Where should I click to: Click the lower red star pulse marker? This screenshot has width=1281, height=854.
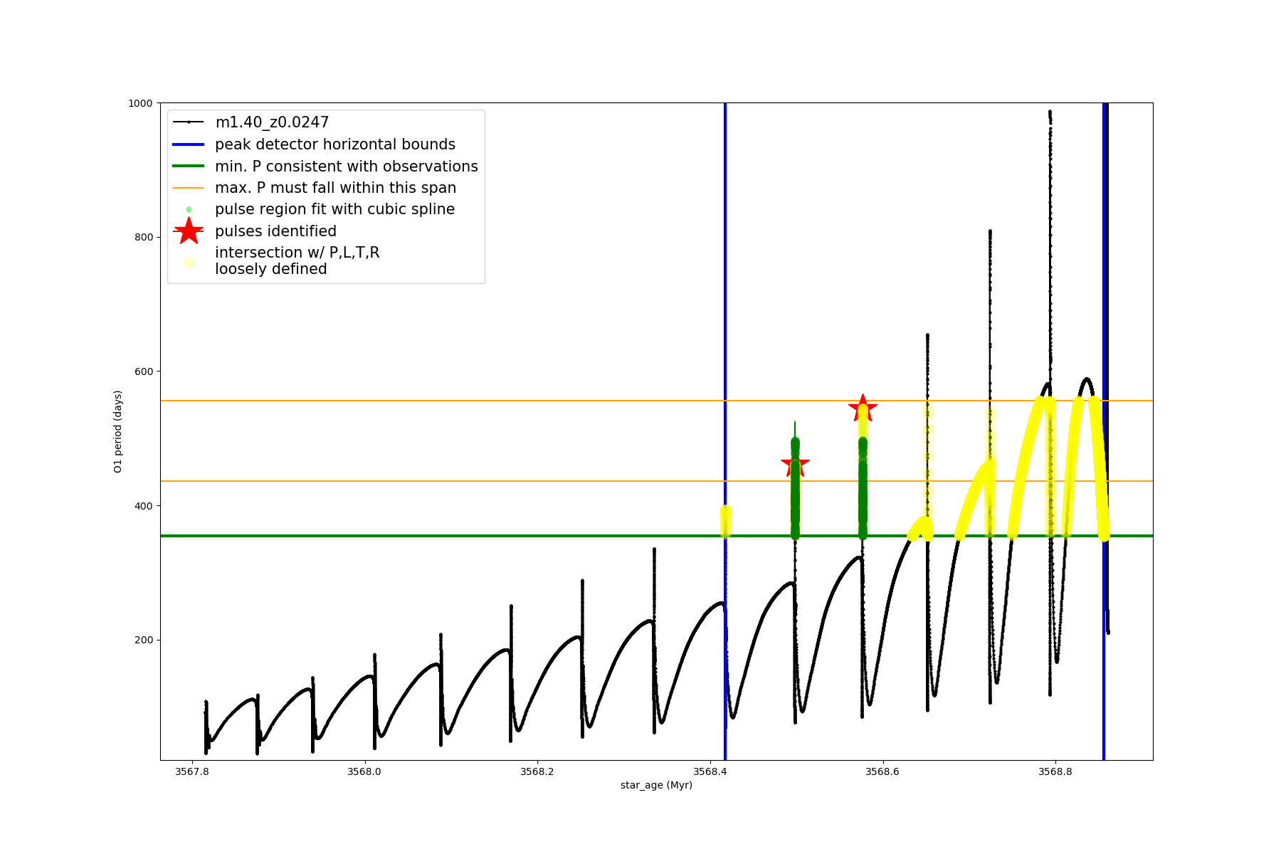(795, 464)
